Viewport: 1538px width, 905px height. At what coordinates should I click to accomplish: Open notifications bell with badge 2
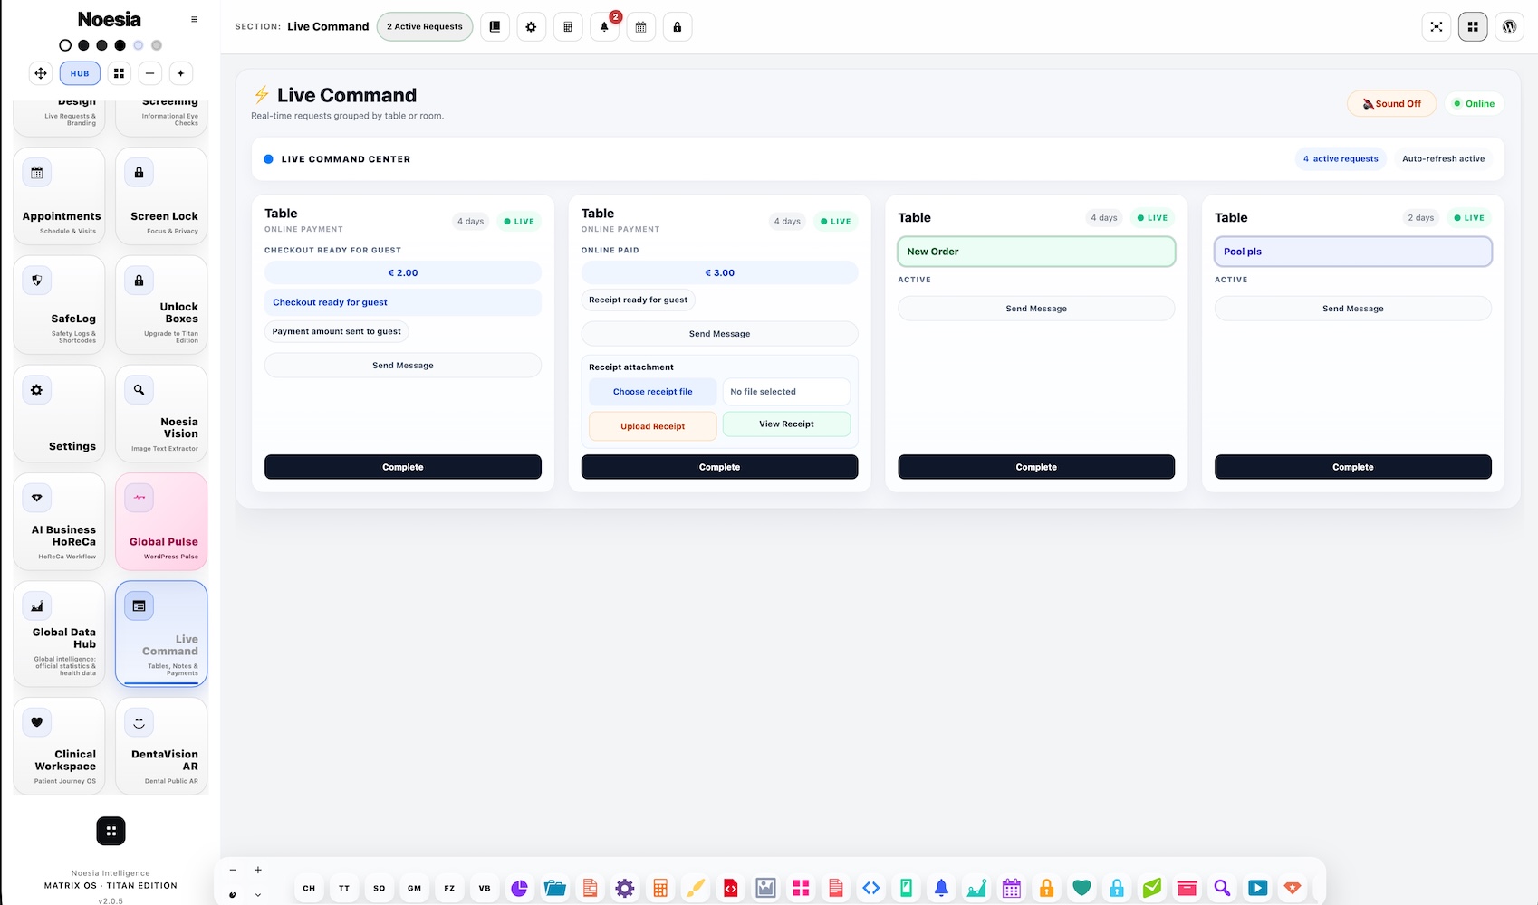point(604,27)
